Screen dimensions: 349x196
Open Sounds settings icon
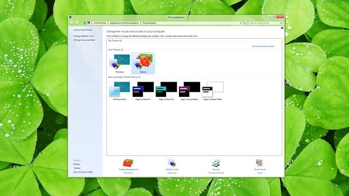coord(216,163)
